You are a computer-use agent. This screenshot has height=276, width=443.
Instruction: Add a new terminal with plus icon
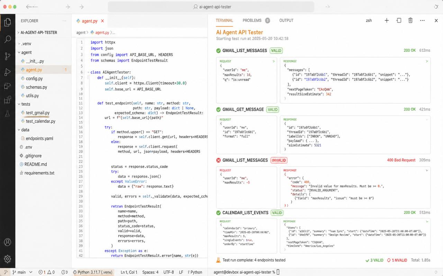[x=387, y=20]
